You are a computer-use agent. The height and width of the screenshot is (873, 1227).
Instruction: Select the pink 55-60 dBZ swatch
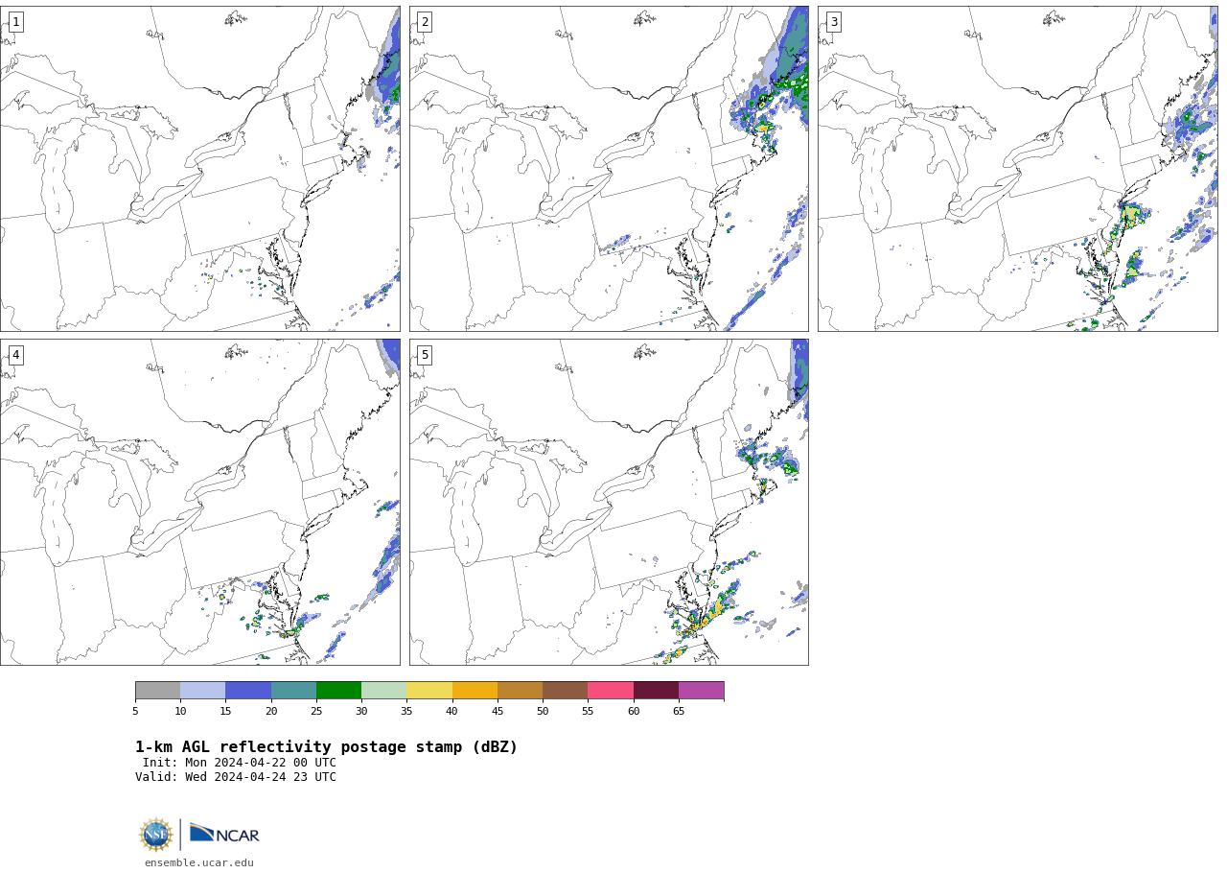[x=611, y=691]
